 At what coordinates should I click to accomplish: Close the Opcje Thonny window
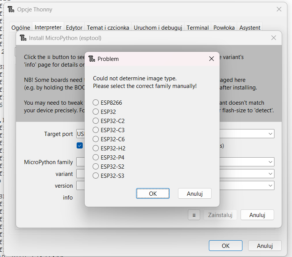[x=279, y=9]
